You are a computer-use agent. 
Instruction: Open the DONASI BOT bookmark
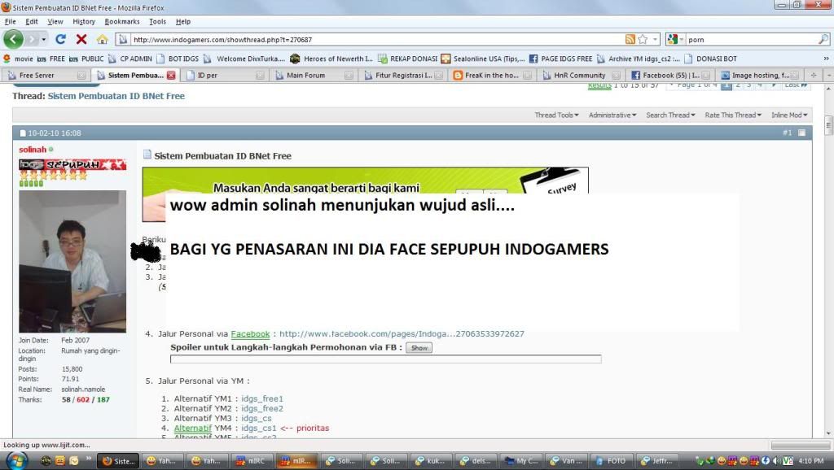(711, 59)
